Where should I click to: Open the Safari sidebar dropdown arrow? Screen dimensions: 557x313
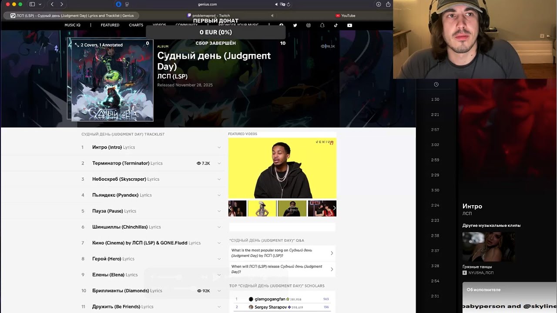click(x=40, y=4)
